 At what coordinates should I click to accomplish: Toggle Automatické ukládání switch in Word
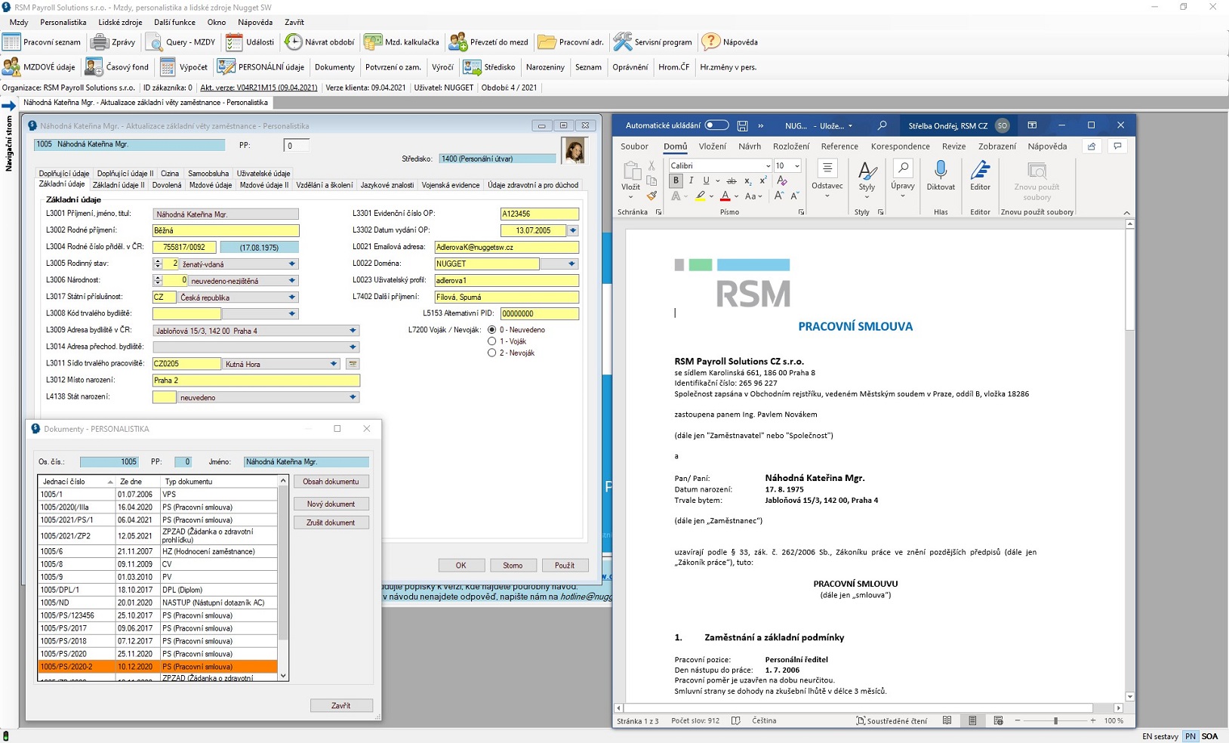(716, 125)
